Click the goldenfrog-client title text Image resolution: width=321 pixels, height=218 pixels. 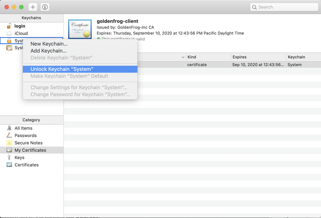point(117,21)
